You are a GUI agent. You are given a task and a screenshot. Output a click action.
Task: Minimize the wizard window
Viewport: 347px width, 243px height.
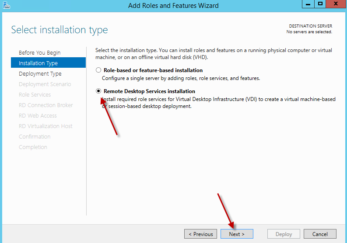308,4
